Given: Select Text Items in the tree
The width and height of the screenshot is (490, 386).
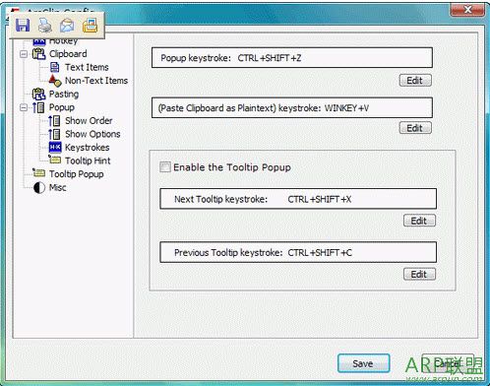Looking at the screenshot, I should click(87, 67).
